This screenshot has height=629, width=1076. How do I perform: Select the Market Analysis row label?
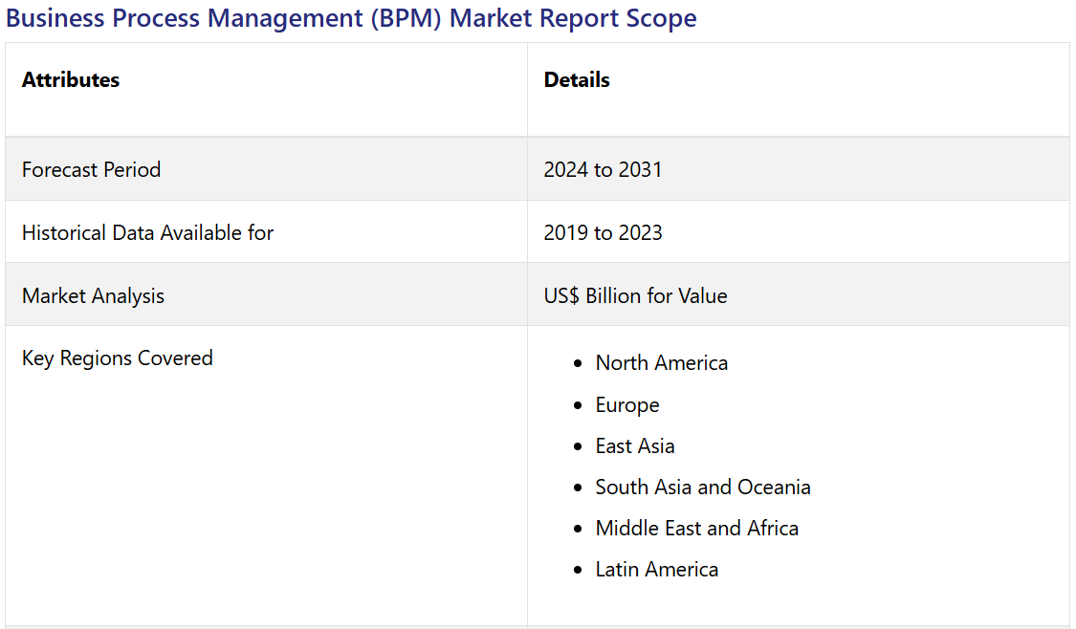click(x=93, y=296)
